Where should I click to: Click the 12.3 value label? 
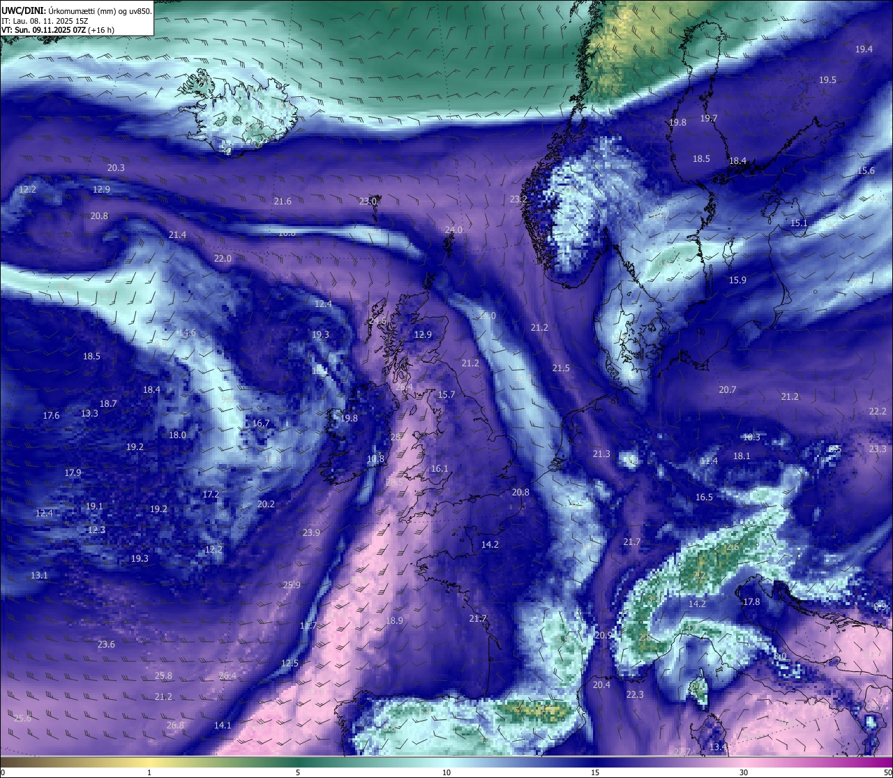pos(96,530)
